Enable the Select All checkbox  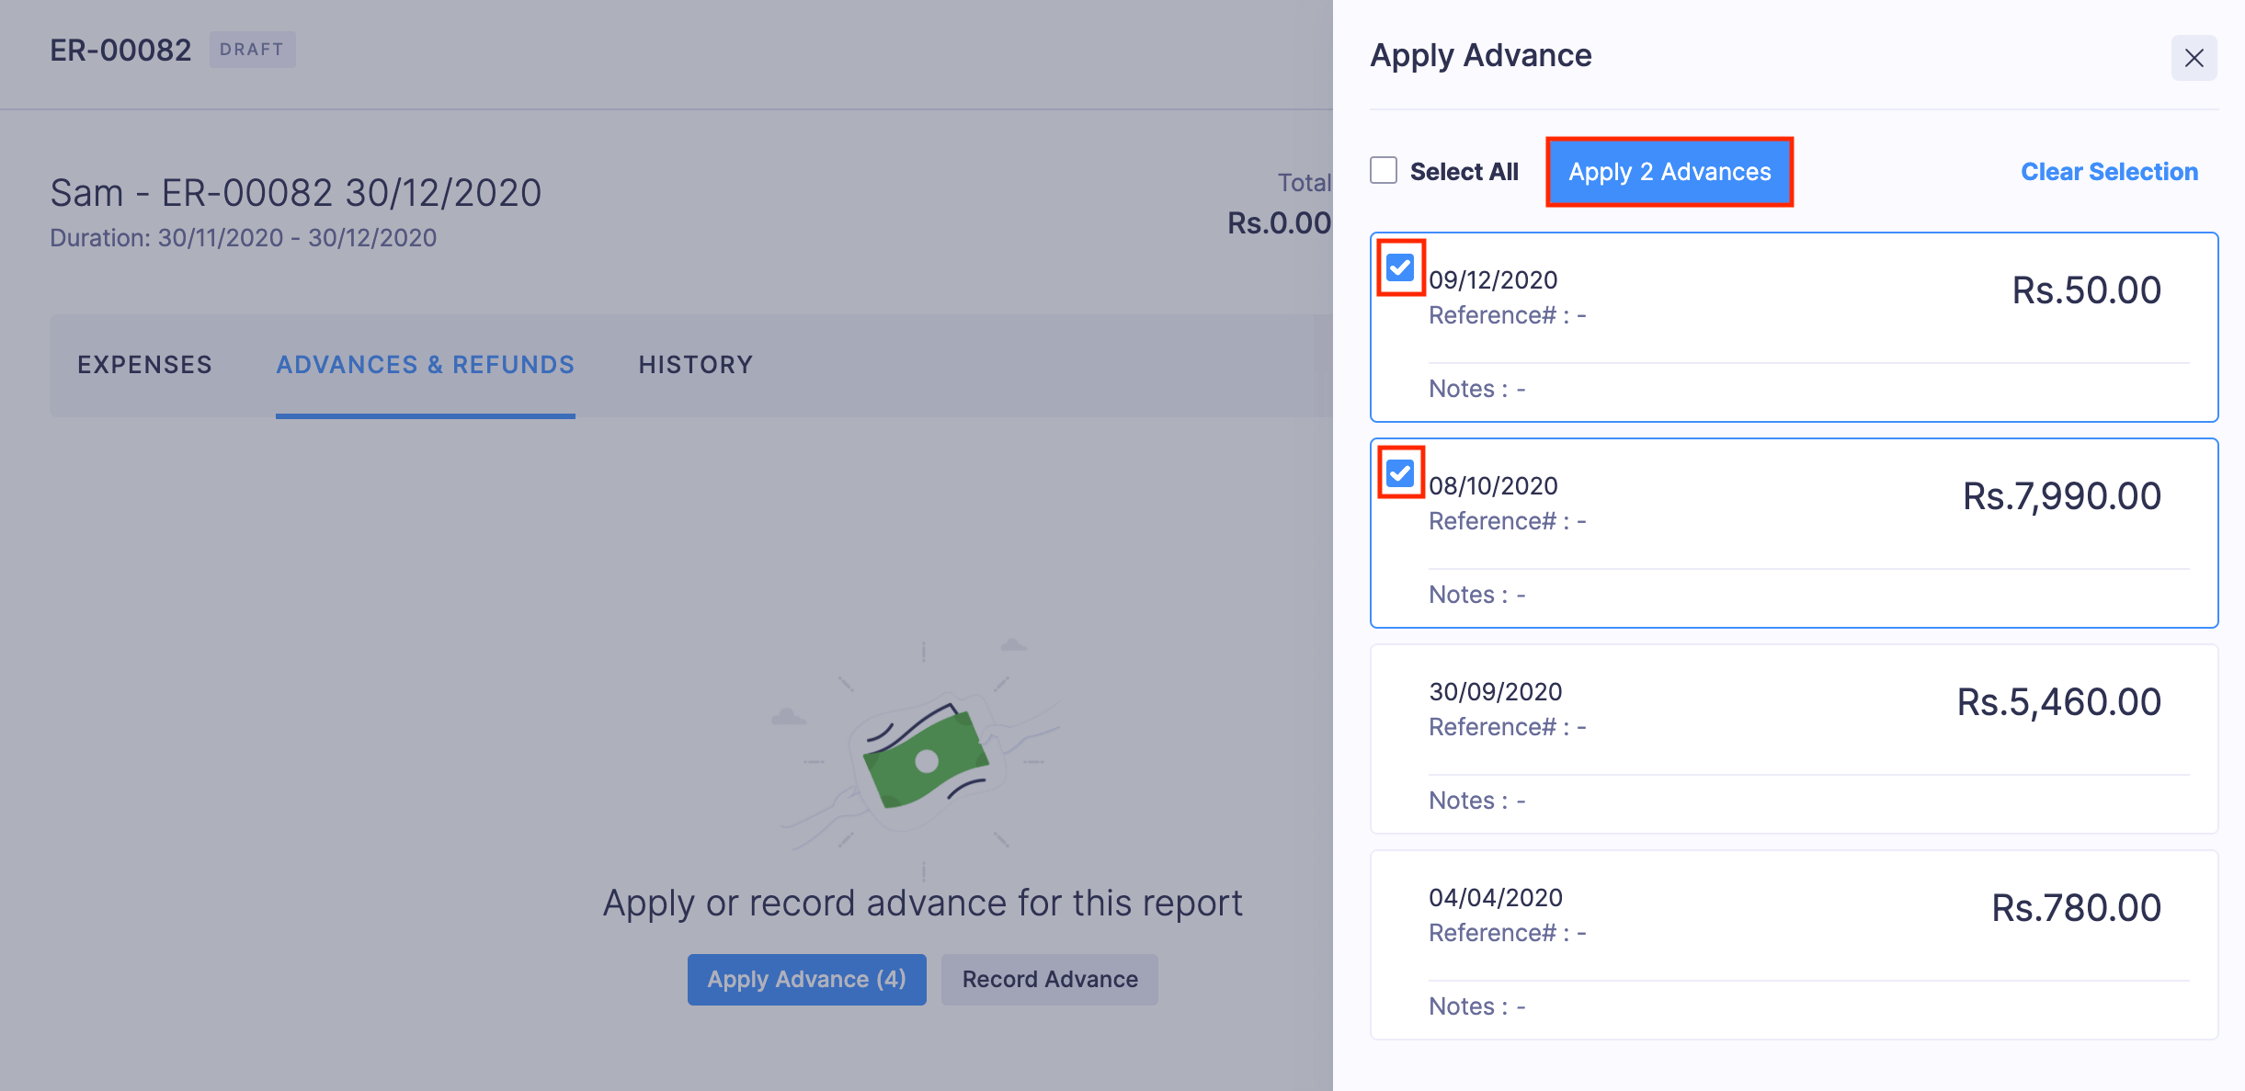pyautogui.click(x=1385, y=170)
